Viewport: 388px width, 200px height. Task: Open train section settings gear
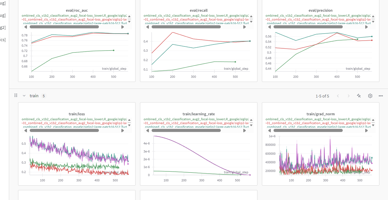click(370, 96)
